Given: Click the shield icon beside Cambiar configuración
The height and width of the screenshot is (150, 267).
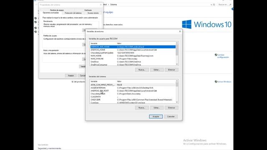Looking at the screenshot, I should tap(216, 55).
